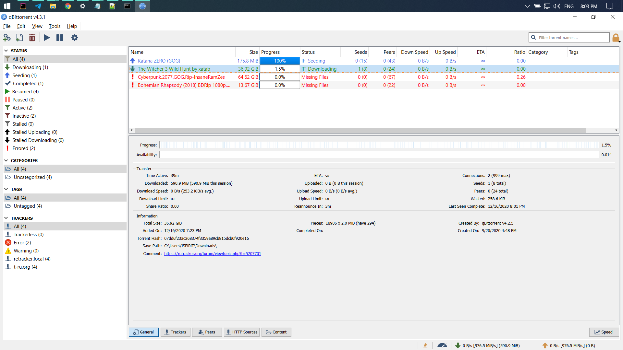Show the Speed graph tab
This screenshot has height=350, width=623.
[x=604, y=332]
